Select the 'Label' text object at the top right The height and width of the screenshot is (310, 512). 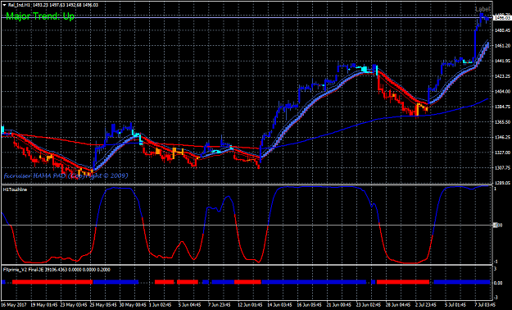[483, 9]
